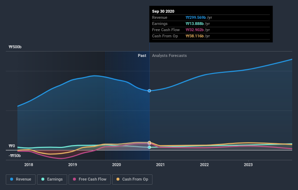Viewport: 298px width, 190px height.
Task: Click the Earnings row label in tooltip
Action: [160, 24]
